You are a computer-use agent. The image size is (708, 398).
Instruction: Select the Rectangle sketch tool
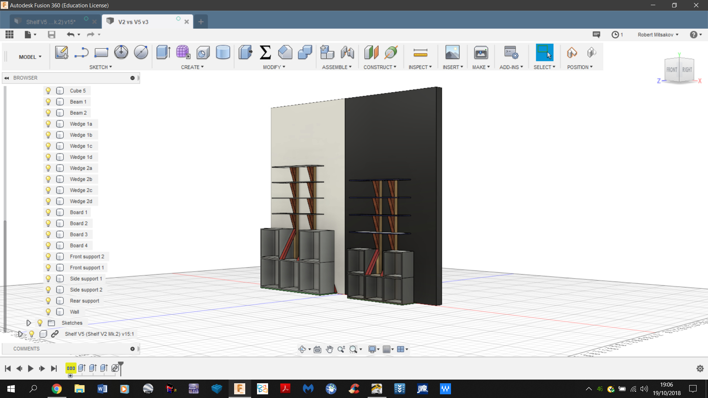pos(101,52)
